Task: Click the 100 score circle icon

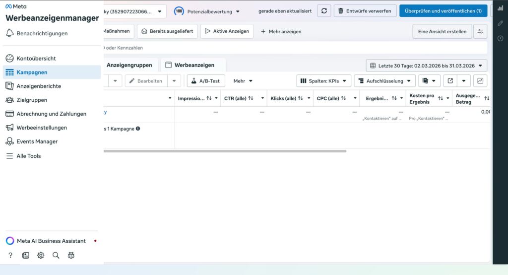Action: coord(179,11)
